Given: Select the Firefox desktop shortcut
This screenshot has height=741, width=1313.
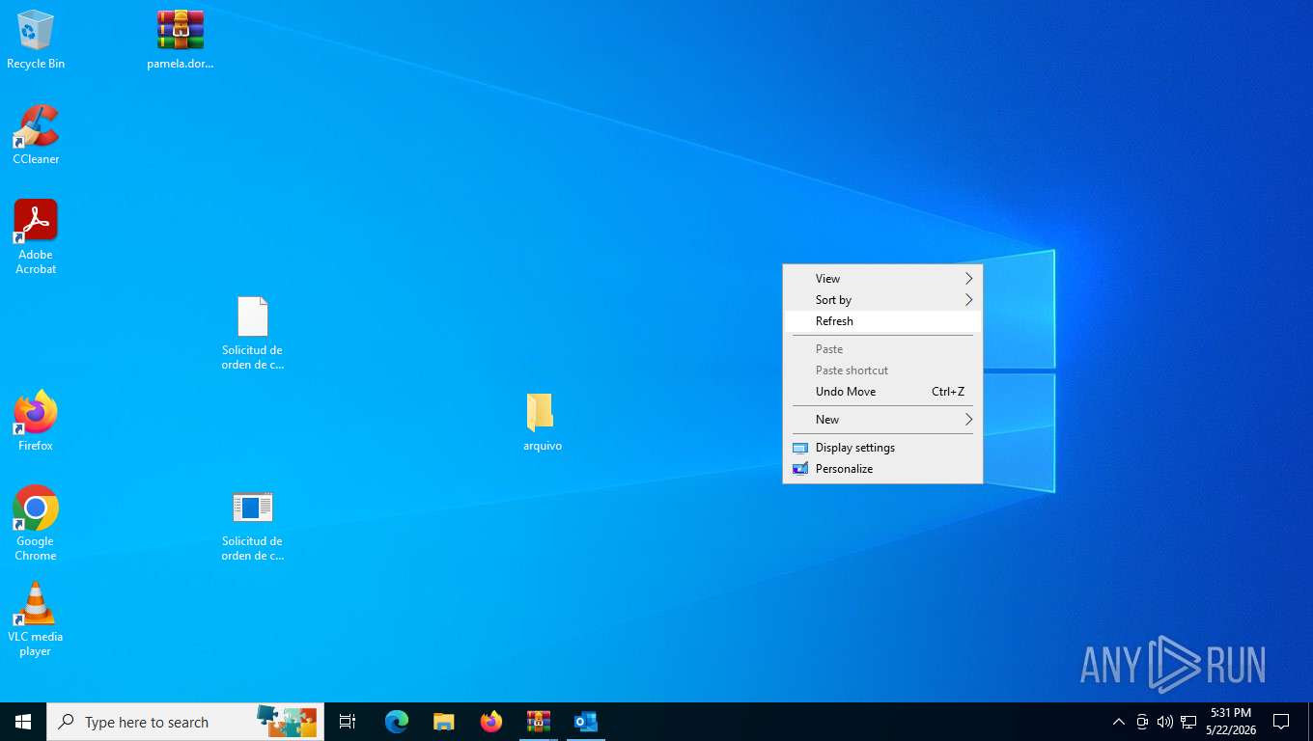Looking at the screenshot, I should pos(36,421).
